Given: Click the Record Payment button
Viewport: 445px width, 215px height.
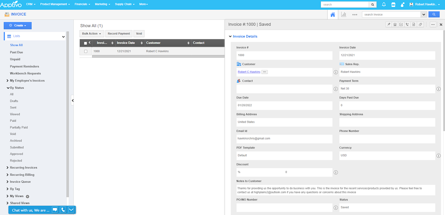Looking at the screenshot, I should tap(119, 33).
